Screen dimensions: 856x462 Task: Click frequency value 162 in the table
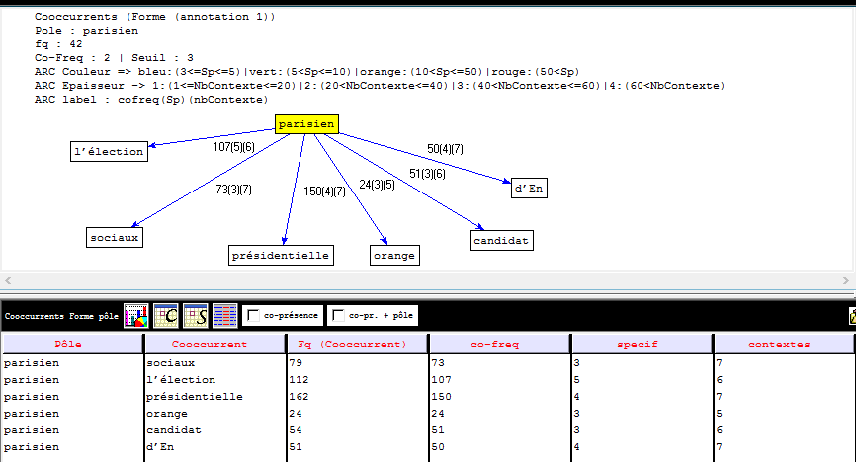pos(299,397)
